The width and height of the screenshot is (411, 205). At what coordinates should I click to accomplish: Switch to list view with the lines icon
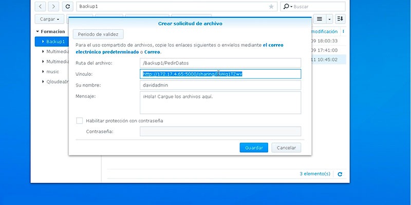pyautogui.click(x=320, y=19)
